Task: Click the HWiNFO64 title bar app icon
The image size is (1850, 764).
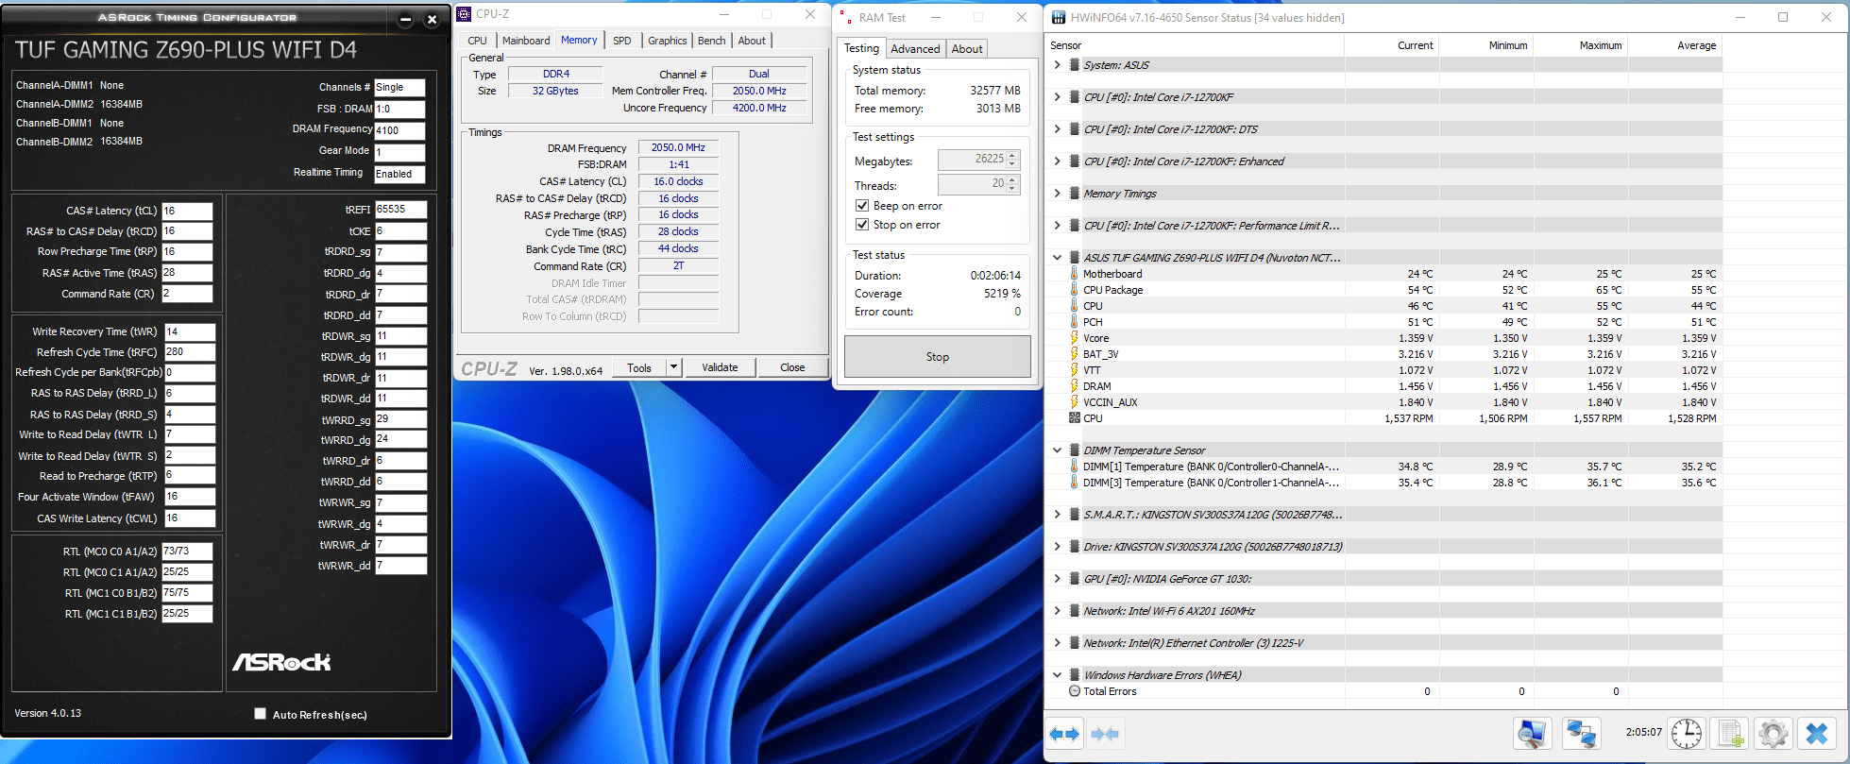Action: click(1059, 17)
